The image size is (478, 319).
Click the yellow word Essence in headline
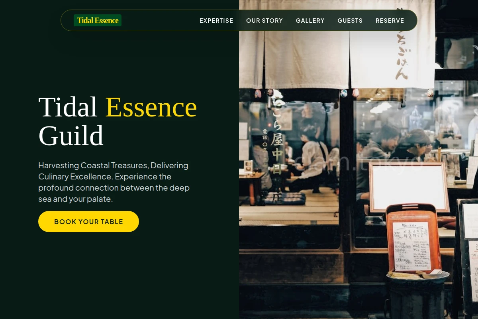tap(151, 107)
